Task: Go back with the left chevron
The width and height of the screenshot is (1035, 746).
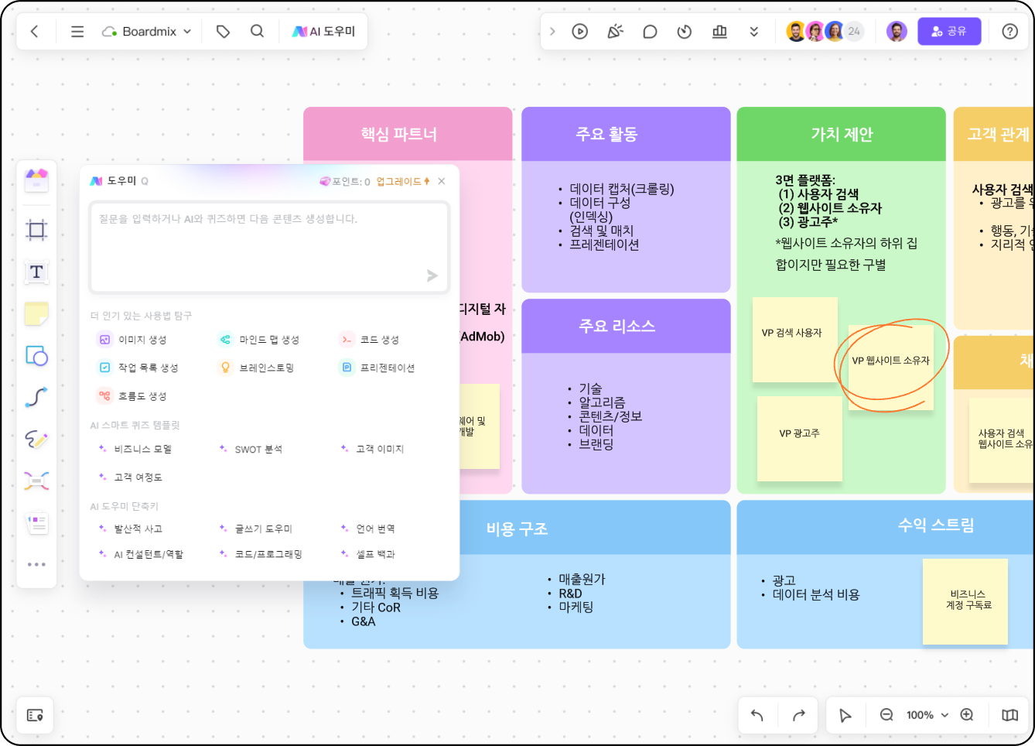Action: (34, 32)
